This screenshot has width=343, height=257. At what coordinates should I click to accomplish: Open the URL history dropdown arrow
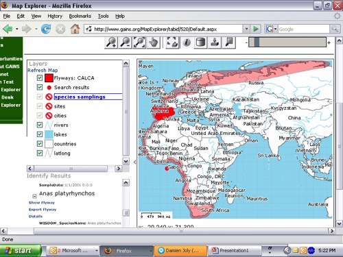tap(246, 29)
